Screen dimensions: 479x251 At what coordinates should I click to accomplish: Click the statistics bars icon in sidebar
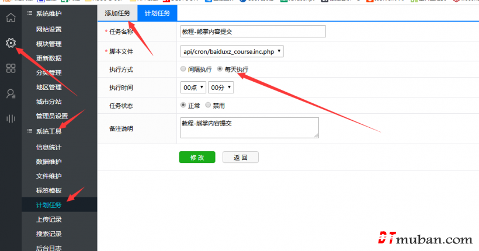[x=11, y=118]
